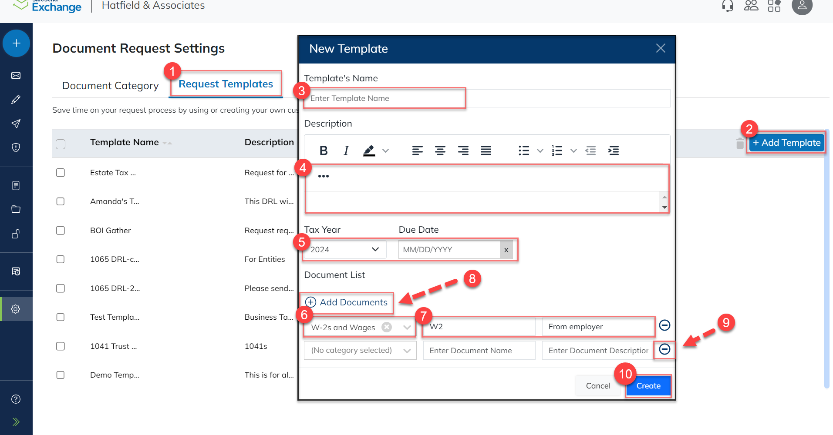
Task: Open the headset support icon in the header
Action: click(x=726, y=6)
